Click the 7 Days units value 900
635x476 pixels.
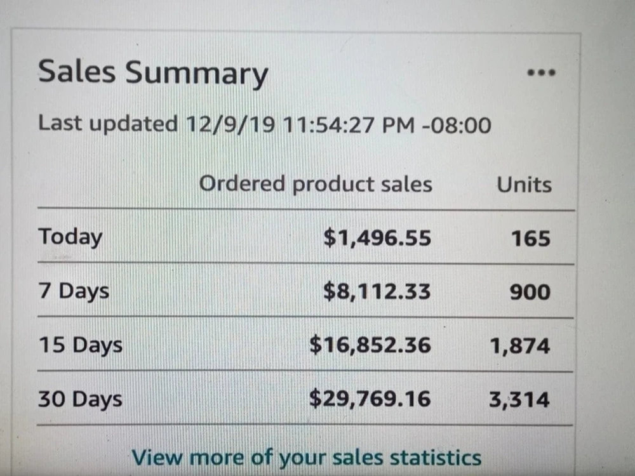530,292
